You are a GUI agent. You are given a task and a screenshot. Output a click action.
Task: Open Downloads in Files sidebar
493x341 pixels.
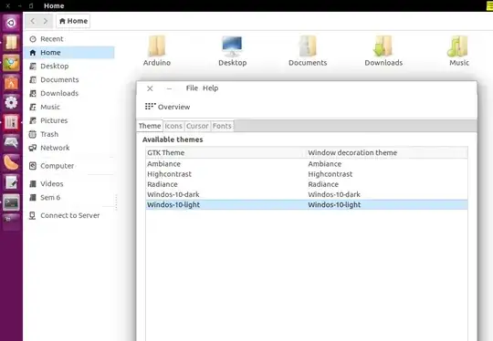(x=69, y=93)
